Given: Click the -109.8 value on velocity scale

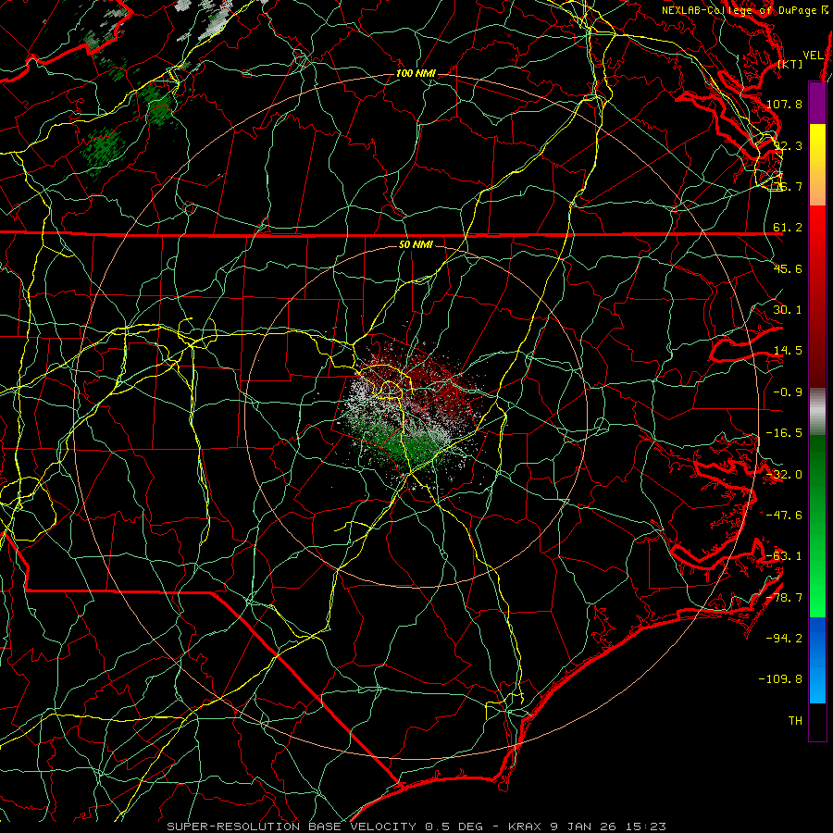Looking at the screenshot, I should pos(781,679).
